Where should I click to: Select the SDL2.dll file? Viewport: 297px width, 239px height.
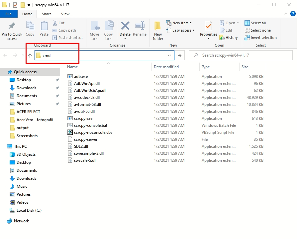(x=81, y=146)
